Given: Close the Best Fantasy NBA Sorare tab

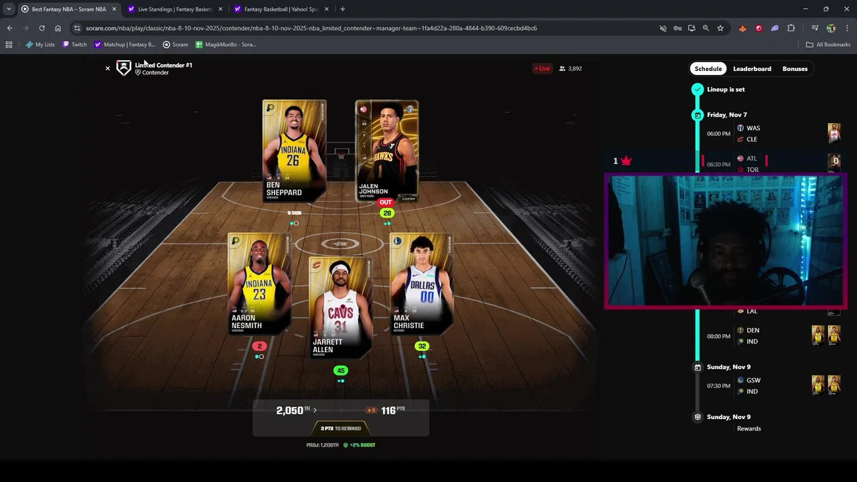Looking at the screenshot, I should point(114,9).
